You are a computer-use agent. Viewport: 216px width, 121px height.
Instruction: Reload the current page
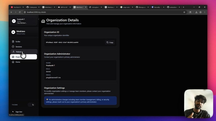[x=20, y=12]
